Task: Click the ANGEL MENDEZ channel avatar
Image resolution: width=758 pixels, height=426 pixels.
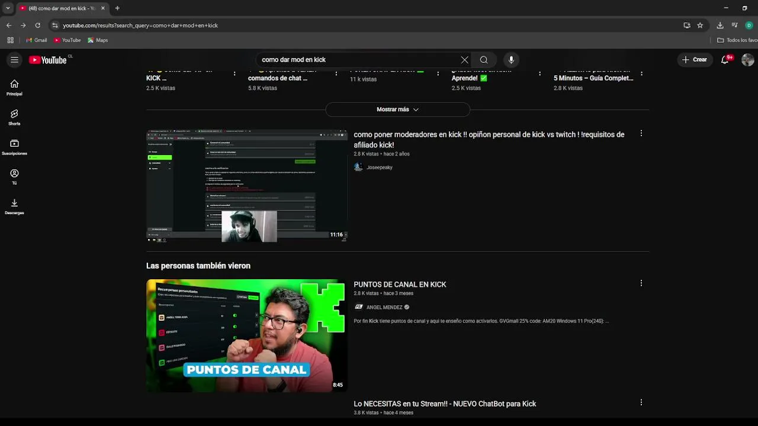Action: click(358, 307)
